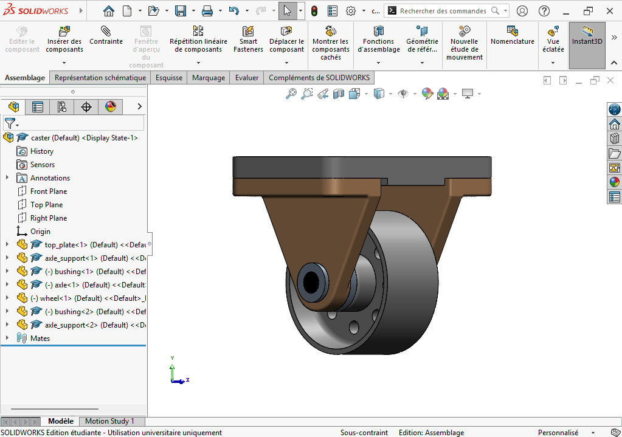
Task: Open the Edit appearance tool
Action: (426, 94)
